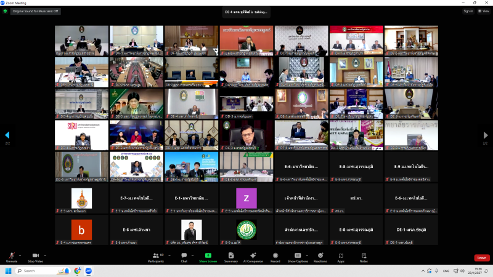Stop Video camera toggle

(x=35, y=257)
